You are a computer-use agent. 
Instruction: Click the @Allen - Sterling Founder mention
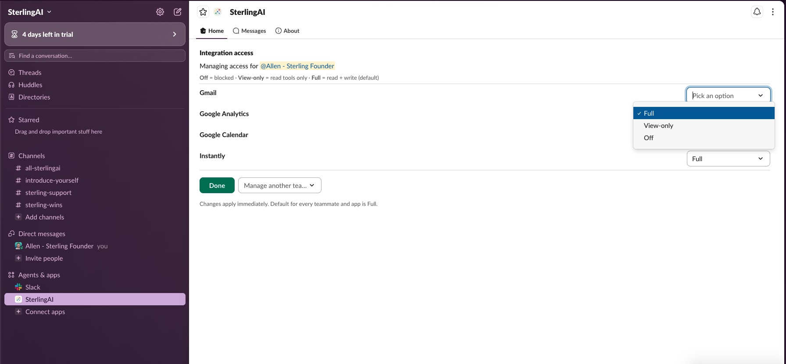(x=297, y=66)
